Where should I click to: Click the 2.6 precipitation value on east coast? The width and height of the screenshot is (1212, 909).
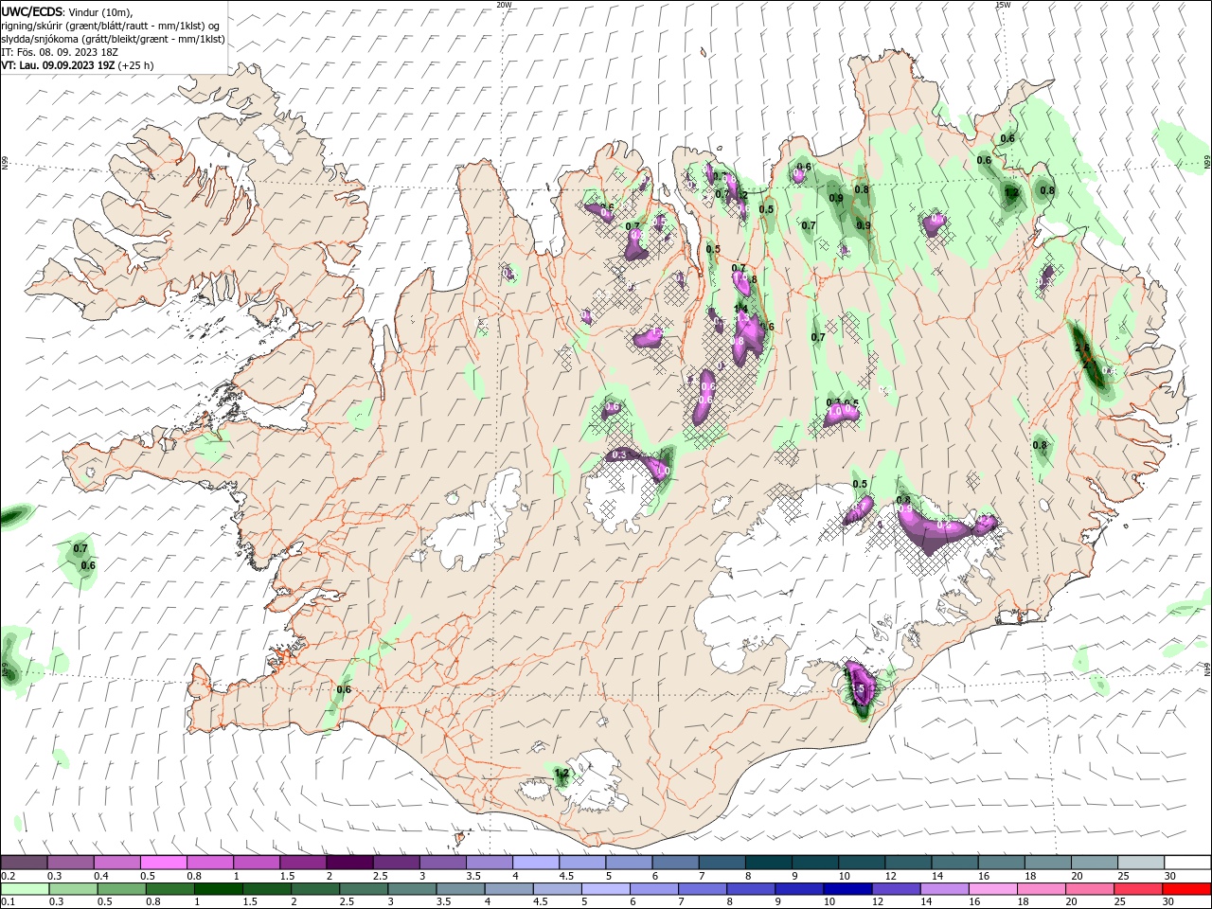[x=1083, y=348]
